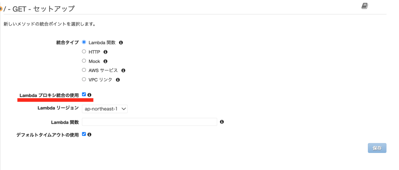This screenshot has width=399, height=170.
Task: Choose the Mock integration type
Action: [84, 61]
